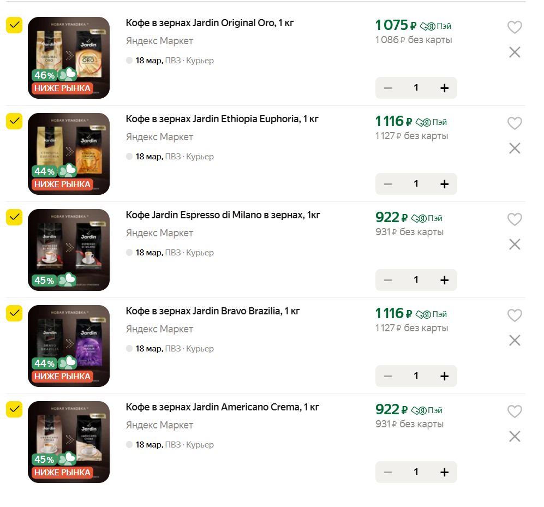Remove Jardin Americano Crema using X icon
The image size is (544, 507).
[515, 437]
